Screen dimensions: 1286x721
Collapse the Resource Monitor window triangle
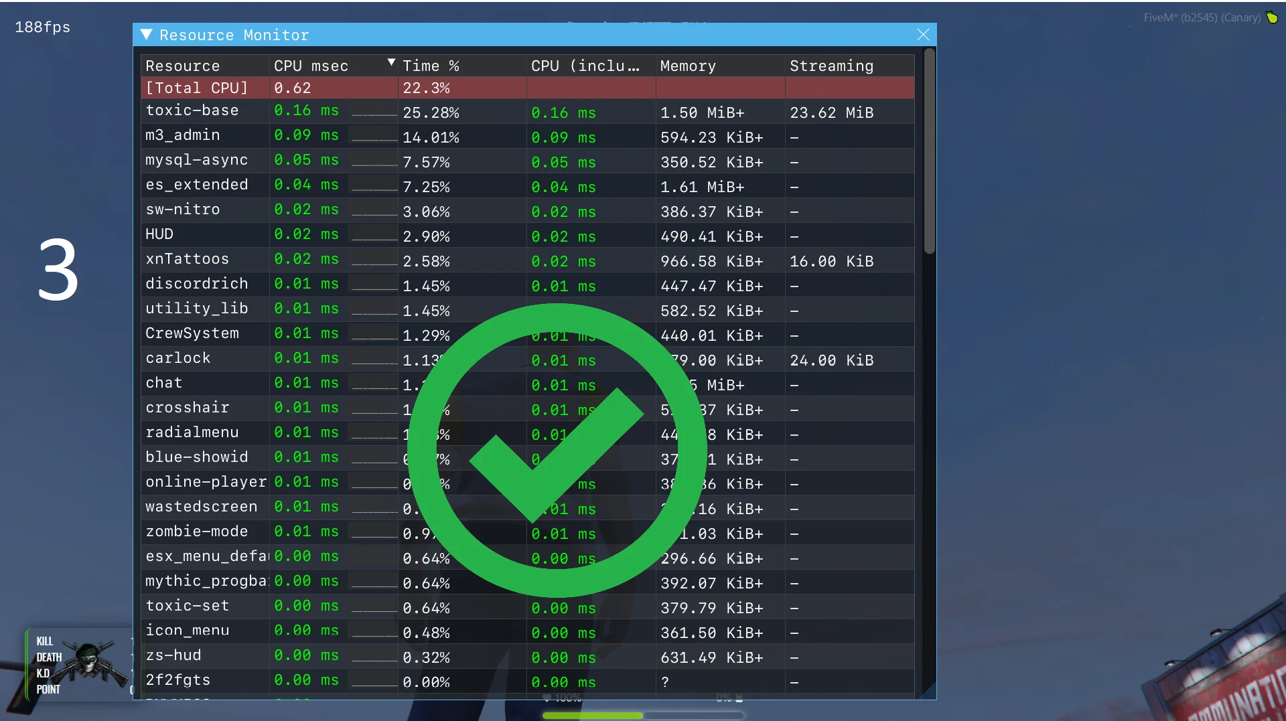146,35
